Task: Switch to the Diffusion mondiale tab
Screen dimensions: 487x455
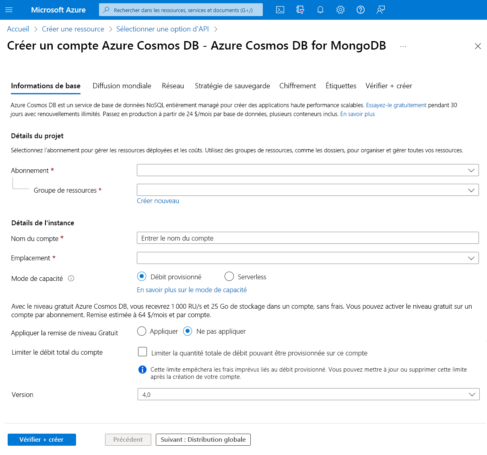Action: (122, 86)
